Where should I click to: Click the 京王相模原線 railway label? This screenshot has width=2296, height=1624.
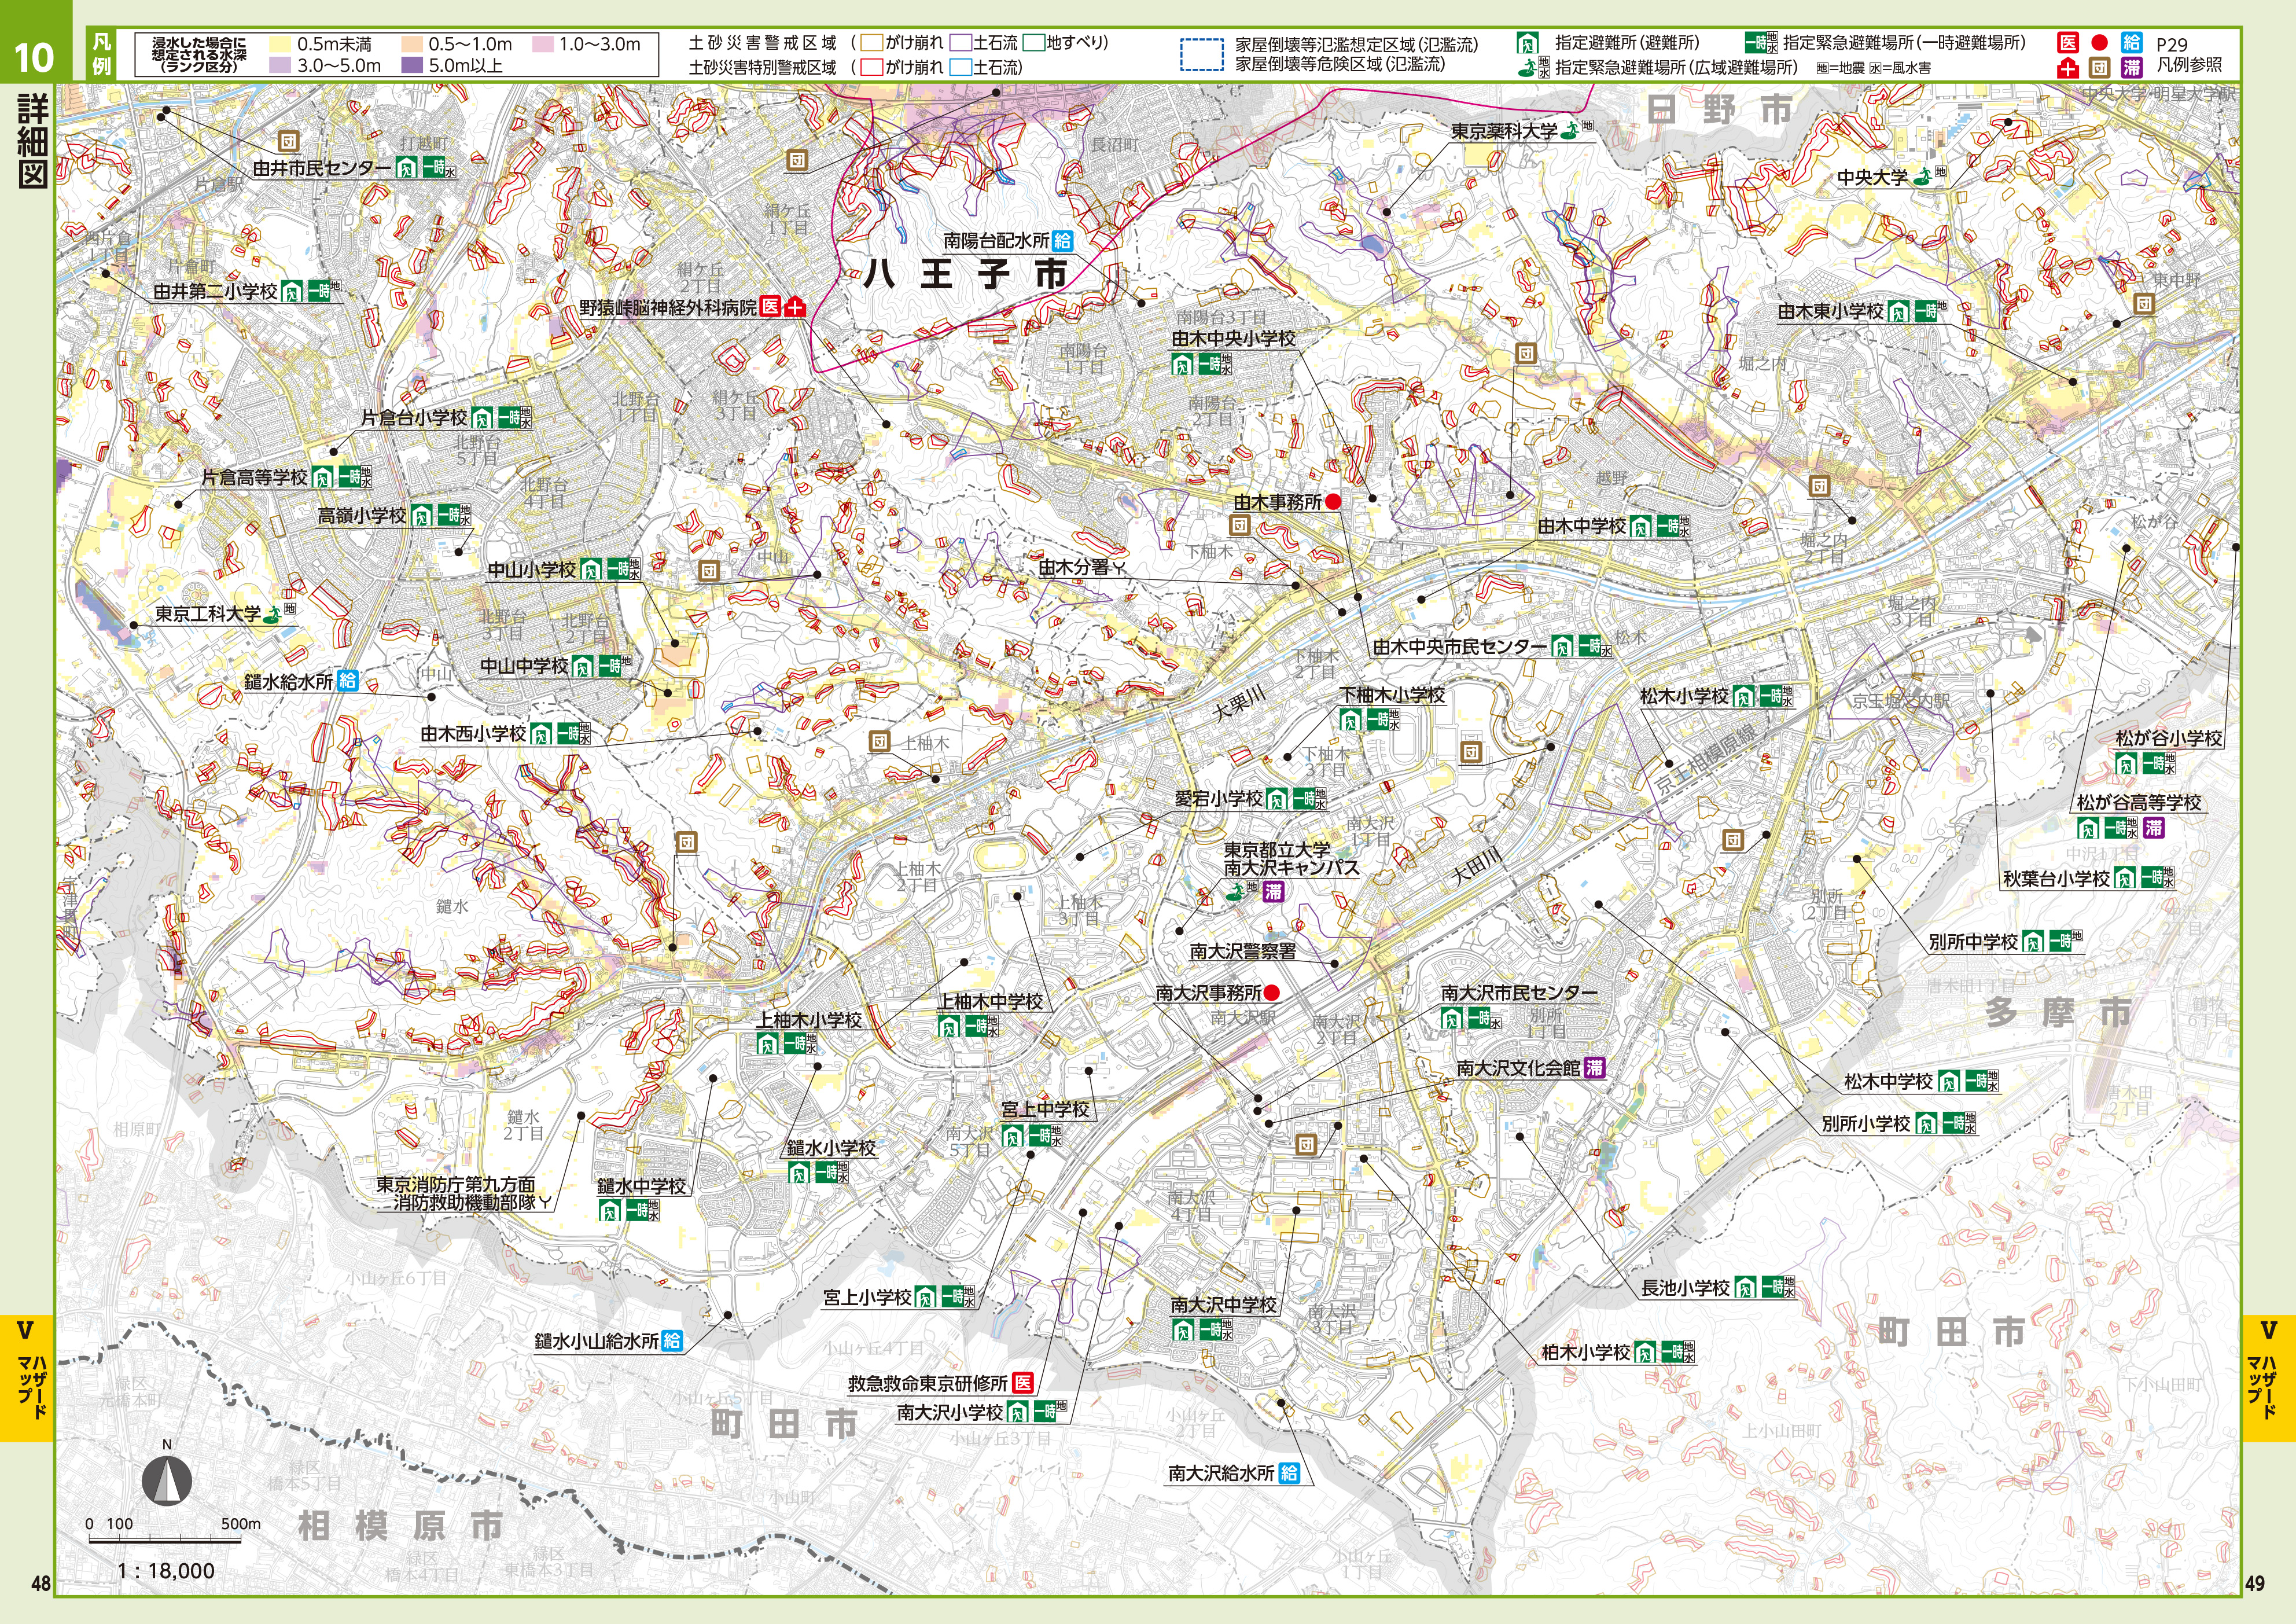[1706, 761]
